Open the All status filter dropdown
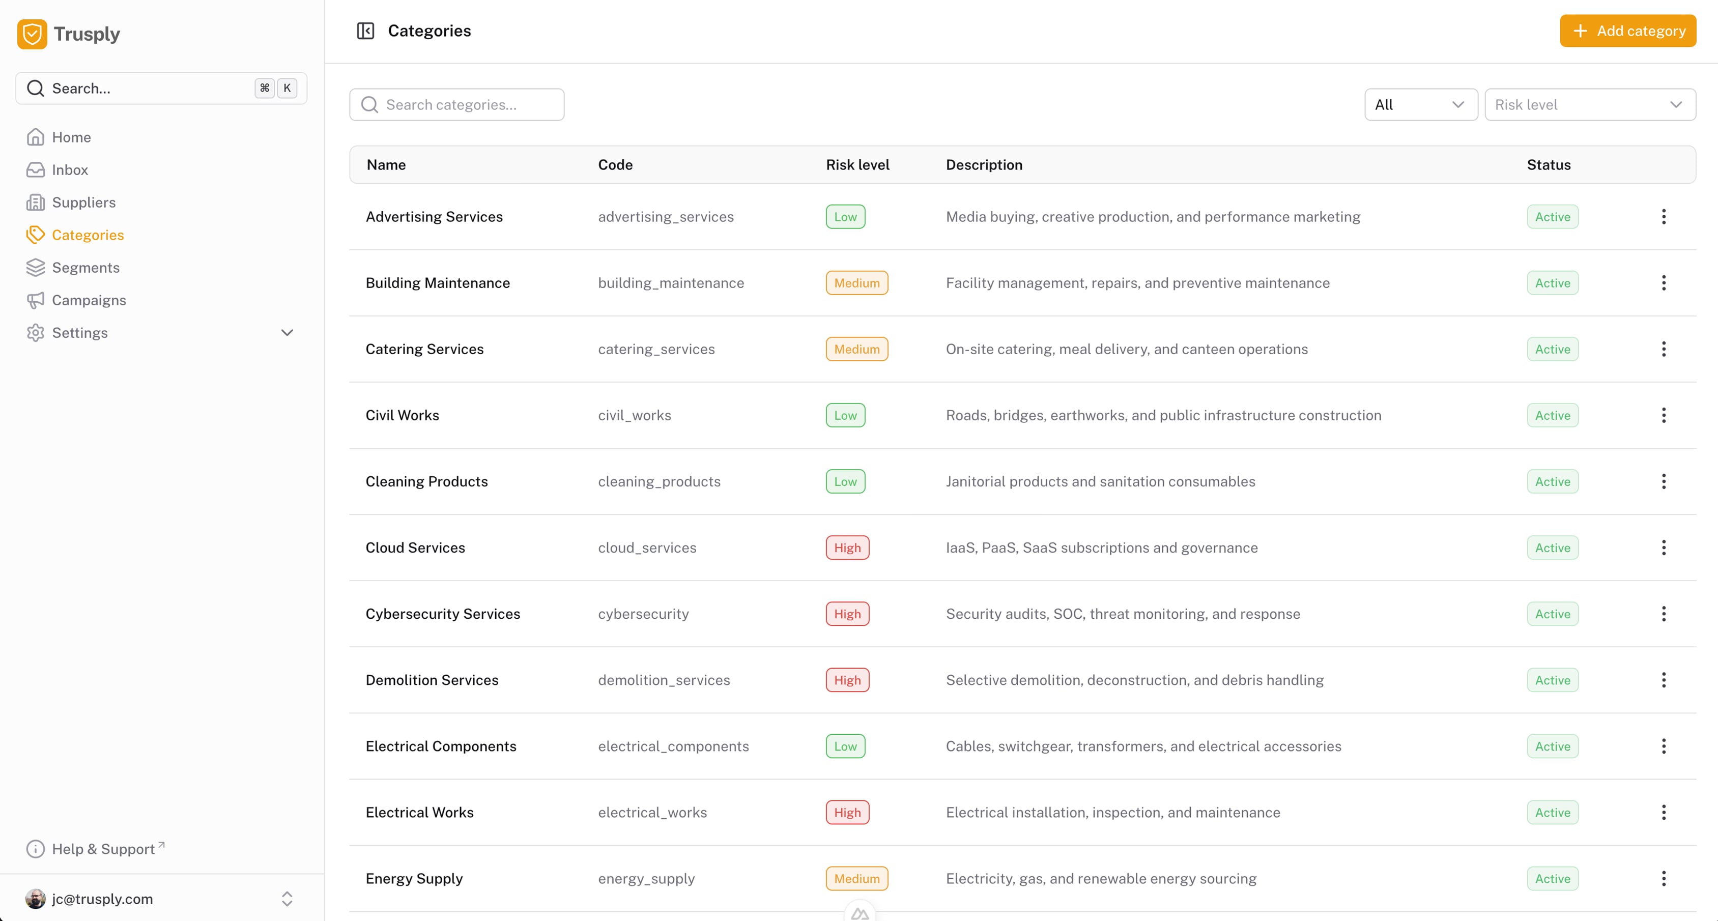 tap(1420, 105)
